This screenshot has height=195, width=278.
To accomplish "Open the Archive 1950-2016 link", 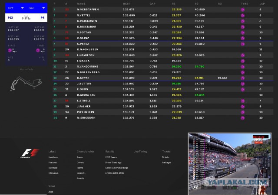I will click(115, 173).
